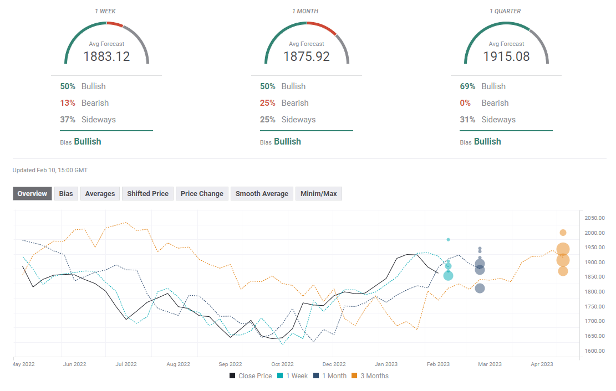
Task: Switch to the Shifted Price tab
Action: (x=147, y=193)
